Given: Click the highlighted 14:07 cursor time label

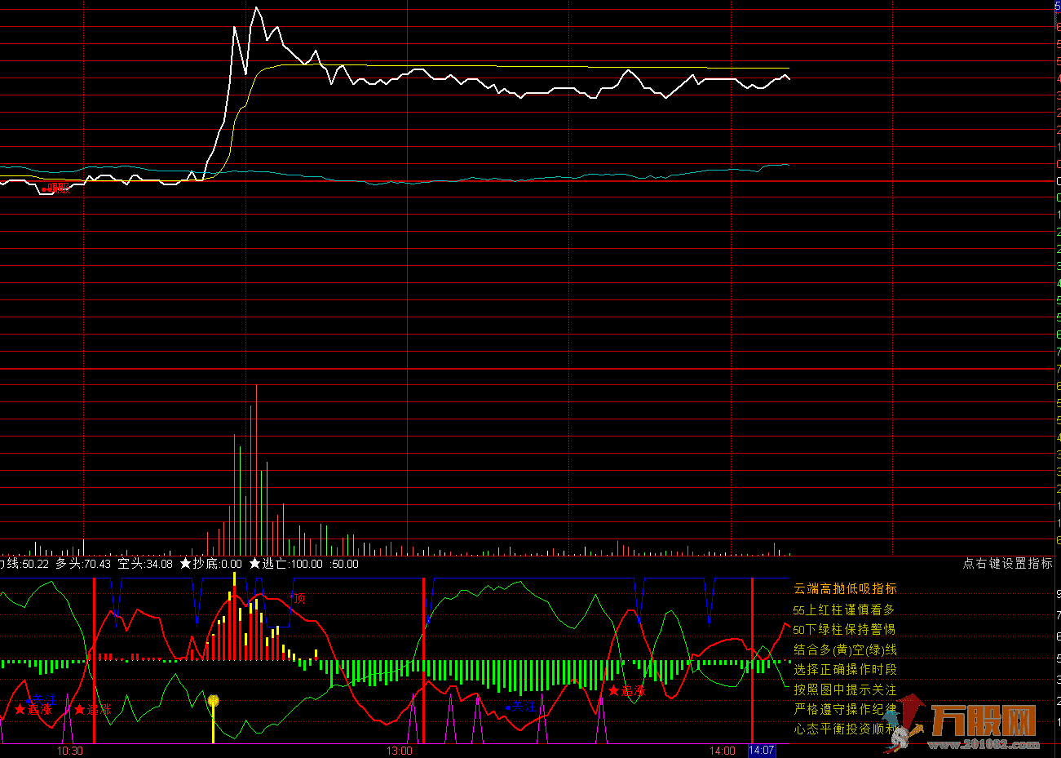Looking at the screenshot, I should coord(762,751).
